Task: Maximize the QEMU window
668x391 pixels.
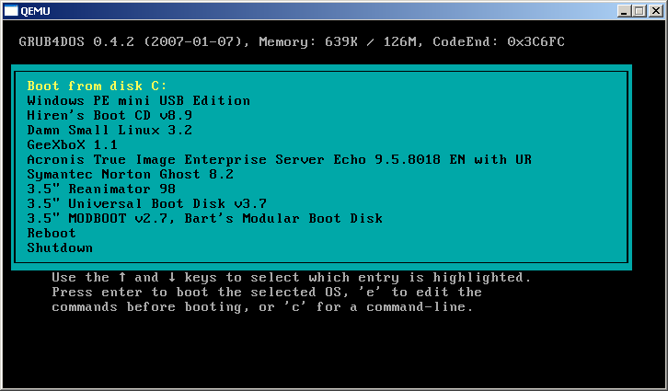Action: point(639,11)
